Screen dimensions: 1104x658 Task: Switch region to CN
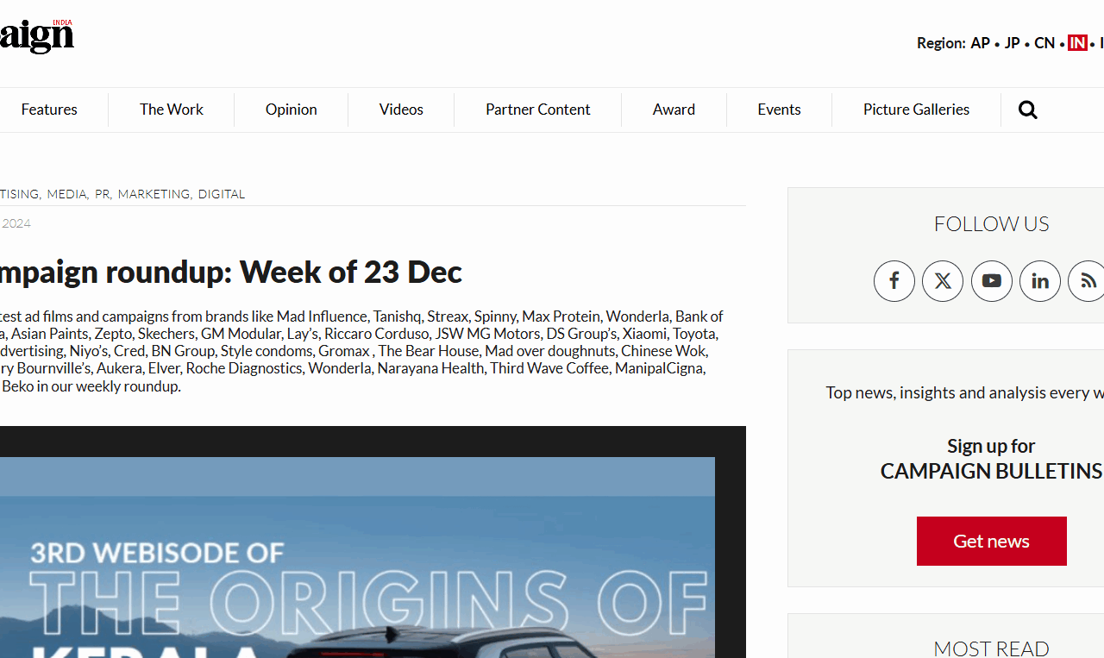pyautogui.click(x=1044, y=43)
